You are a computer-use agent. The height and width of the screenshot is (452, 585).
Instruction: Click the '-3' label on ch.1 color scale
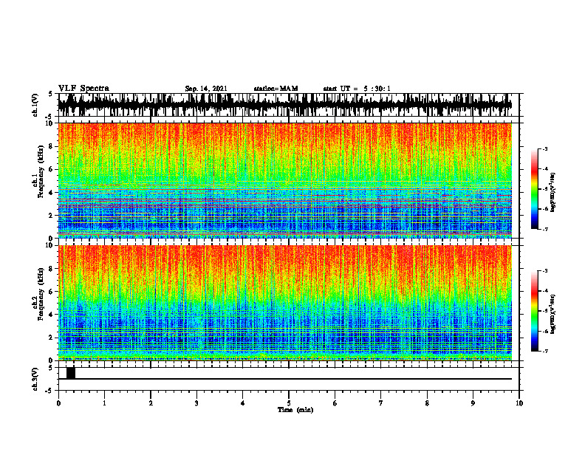pyautogui.click(x=544, y=148)
